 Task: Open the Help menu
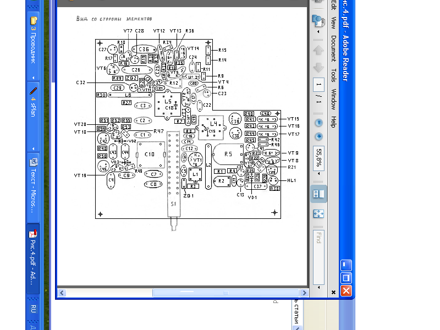tap(333, 122)
